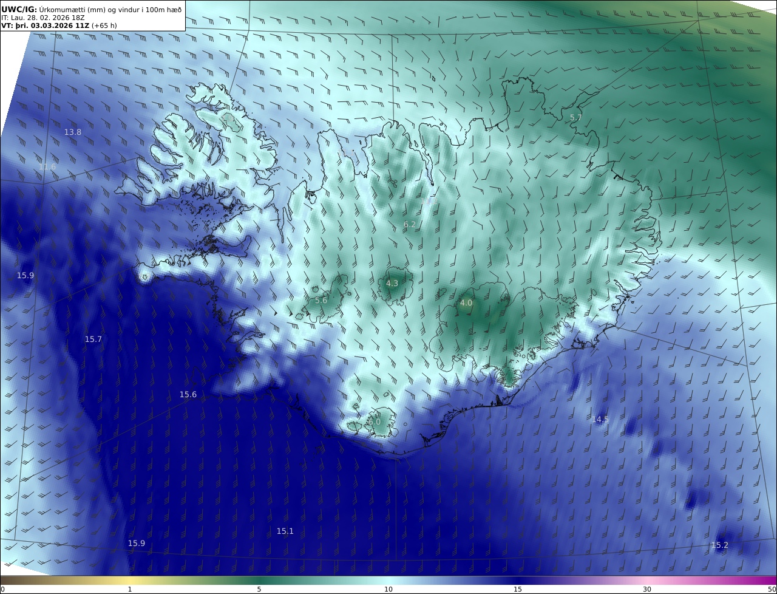777x594 pixels.
Task: Select the 15.7 value label on map
Action: (93, 339)
